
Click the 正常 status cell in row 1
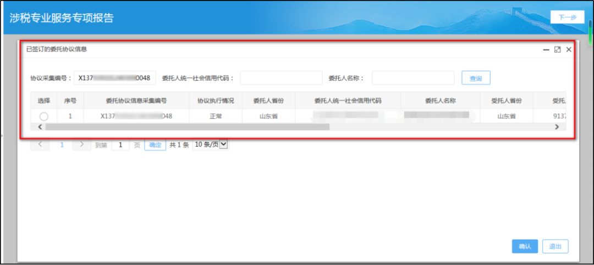pos(216,117)
